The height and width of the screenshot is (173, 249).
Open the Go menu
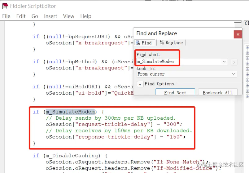tap(35, 16)
